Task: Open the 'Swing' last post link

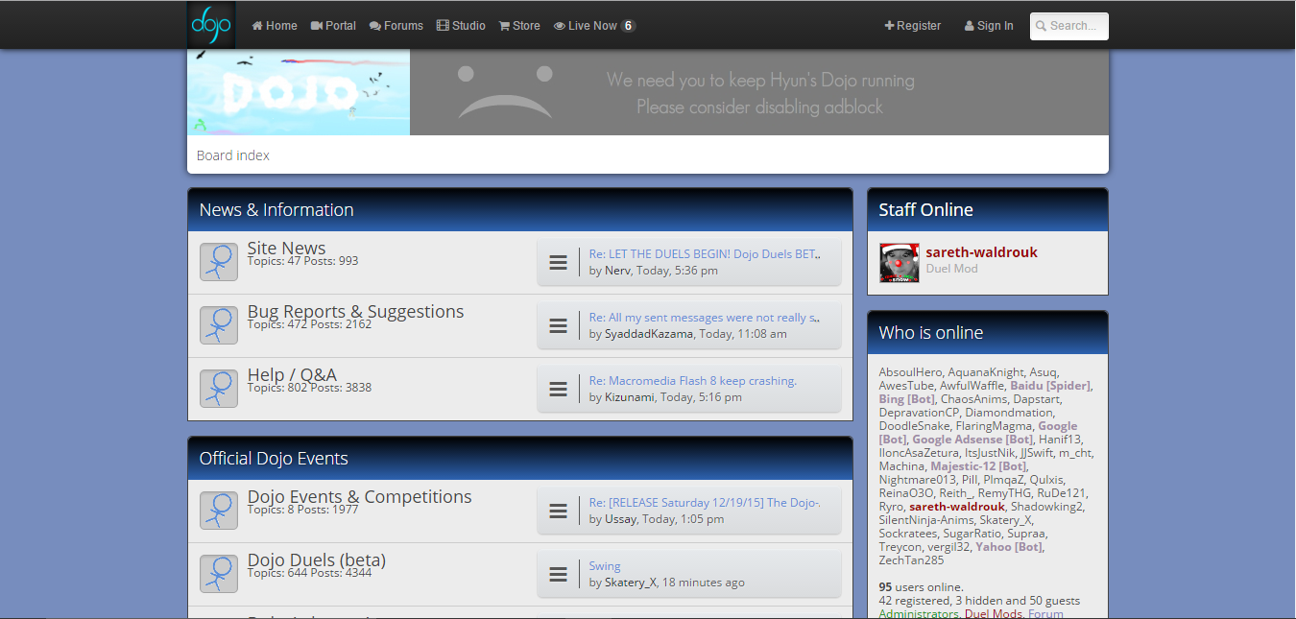Action: (x=605, y=566)
